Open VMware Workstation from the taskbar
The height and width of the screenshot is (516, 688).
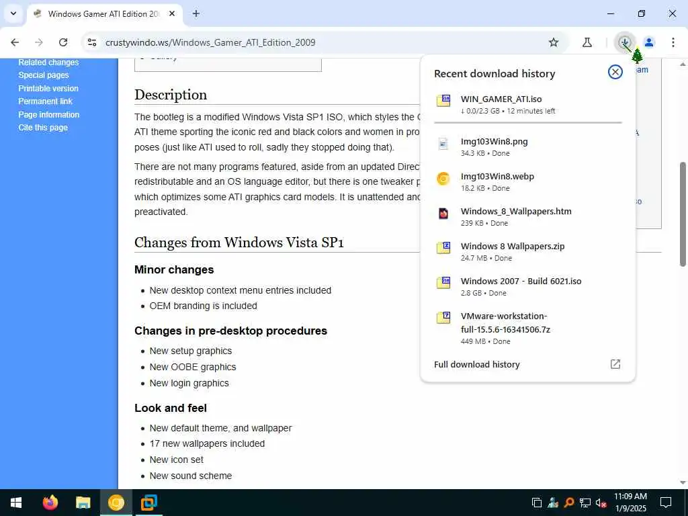click(x=148, y=503)
